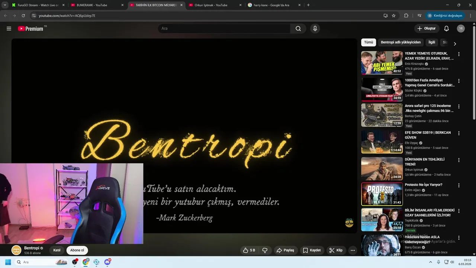Open Chrome media control icon
Screen dimensions: 476x268
[x=419, y=16]
